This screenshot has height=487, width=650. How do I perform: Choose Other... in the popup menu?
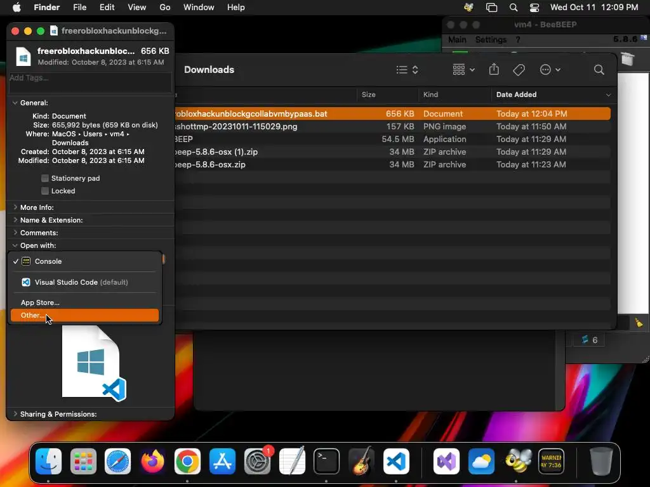(x=84, y=315)
